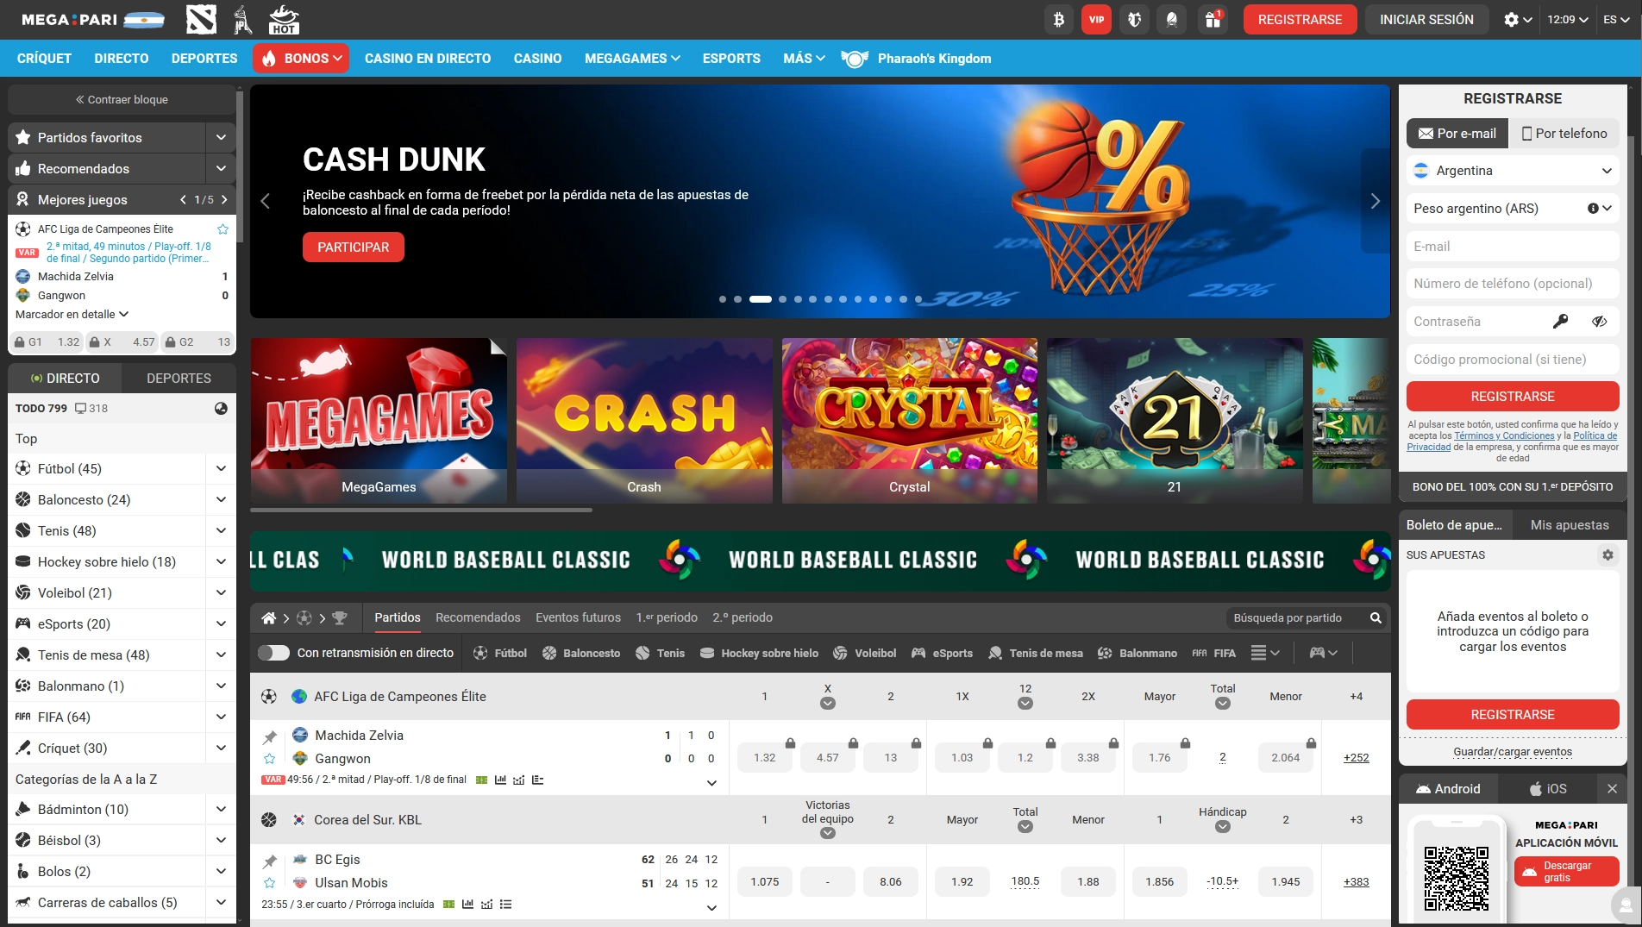
Task: Open the Dota 2 logo shortcut
Action: 201,19
